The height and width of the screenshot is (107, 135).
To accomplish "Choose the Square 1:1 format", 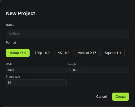I will pyautogui.click(x=113, y=53).
